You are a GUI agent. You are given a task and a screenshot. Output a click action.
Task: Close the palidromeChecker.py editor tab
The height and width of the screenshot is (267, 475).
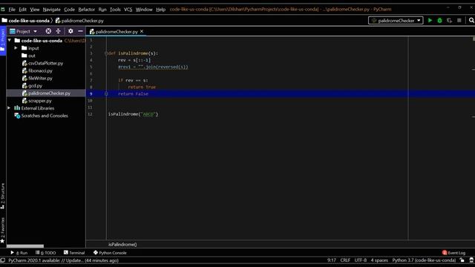click(142, 31)
